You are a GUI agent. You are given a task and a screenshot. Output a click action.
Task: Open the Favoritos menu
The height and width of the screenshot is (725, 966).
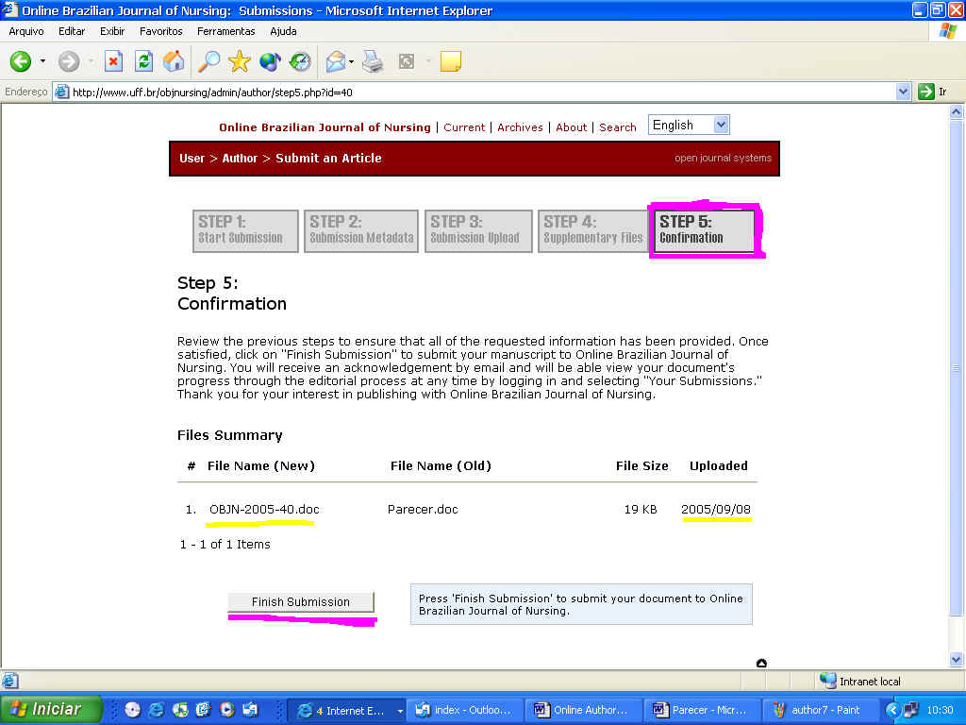tap(160, 31)
